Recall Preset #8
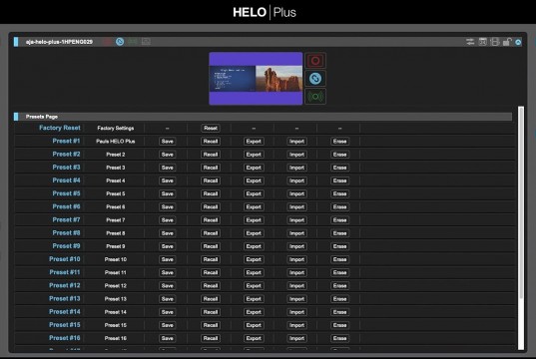 click(x=211, y=233)
